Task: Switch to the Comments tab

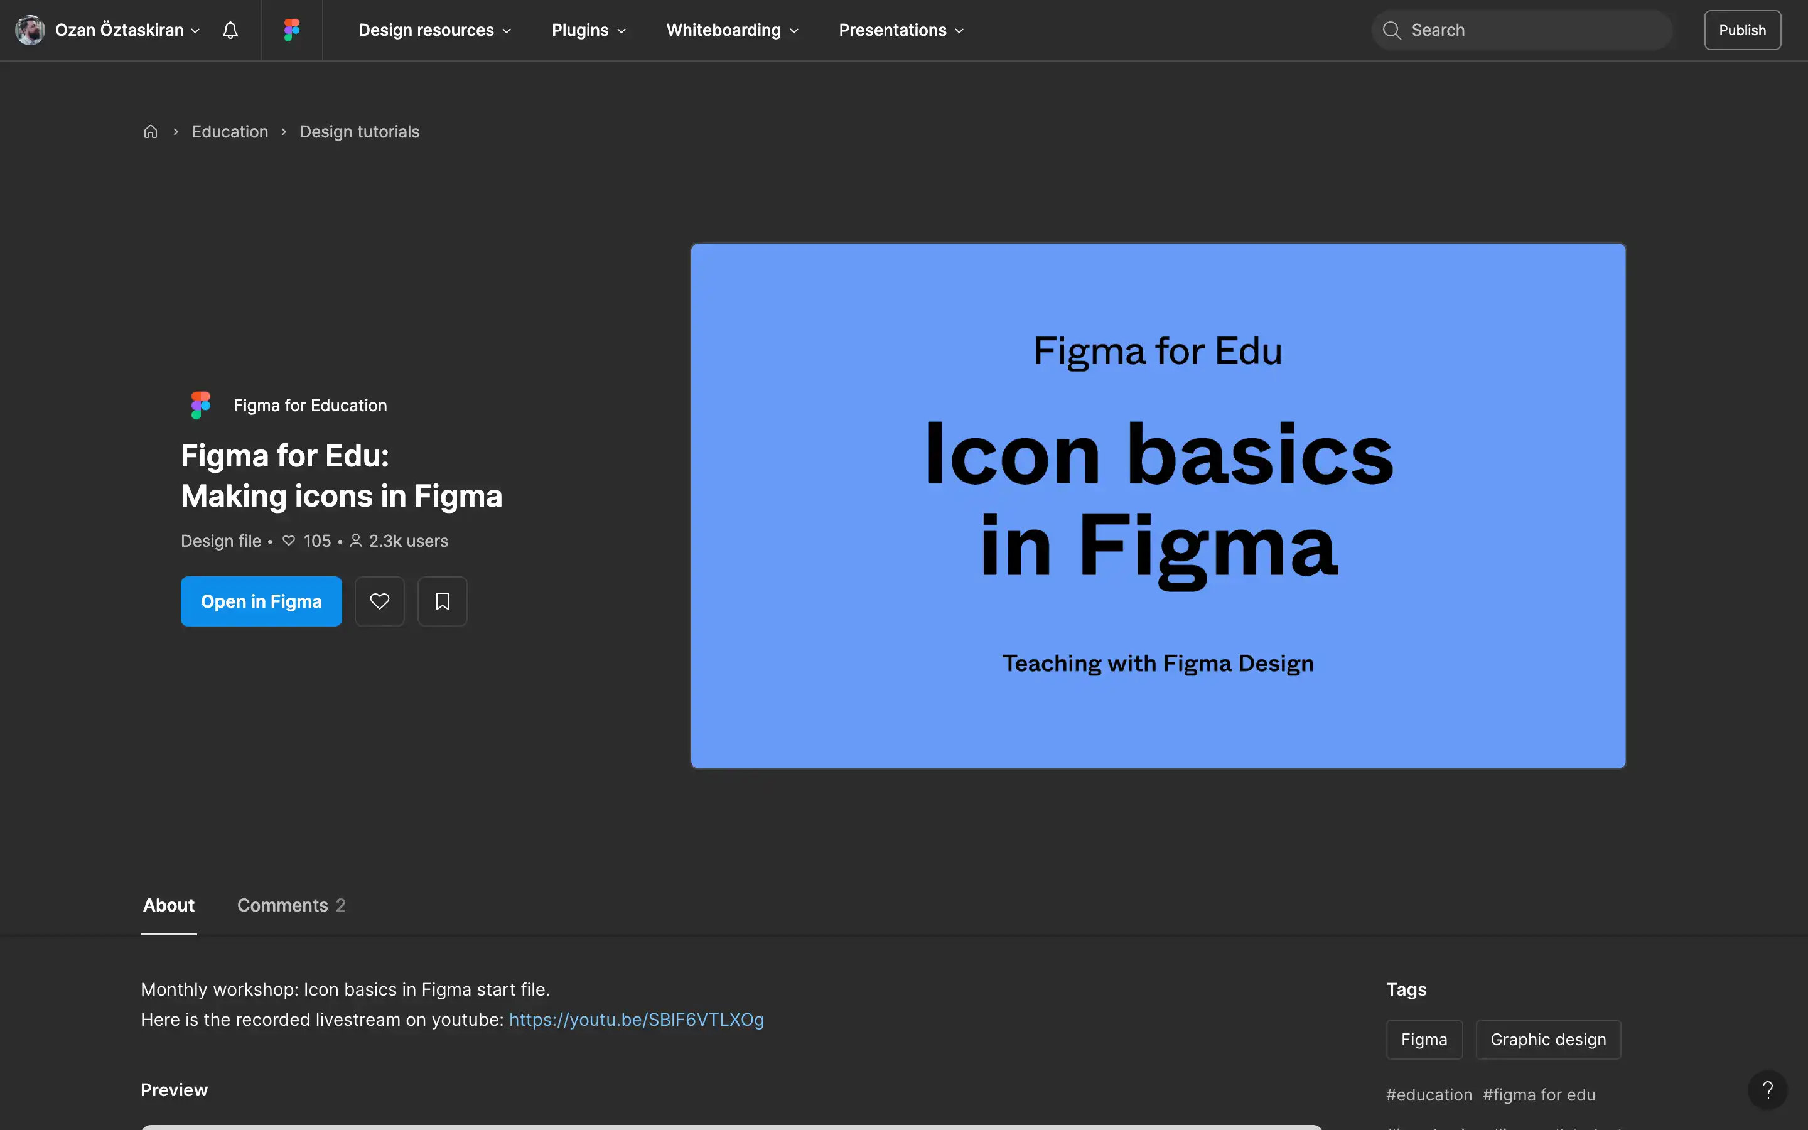Action: tap(291, 905)
